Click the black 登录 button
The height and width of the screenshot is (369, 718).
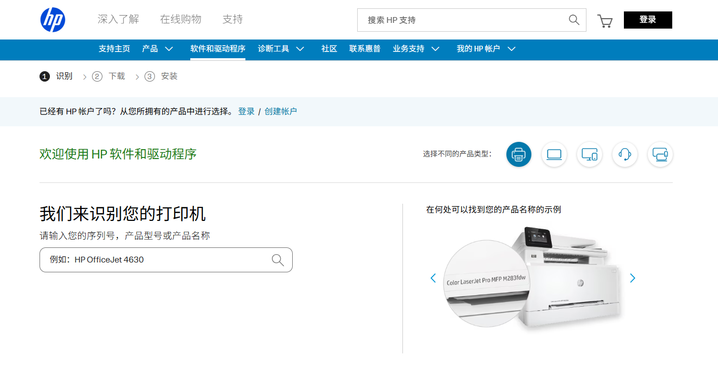click(x=648, y=20)
